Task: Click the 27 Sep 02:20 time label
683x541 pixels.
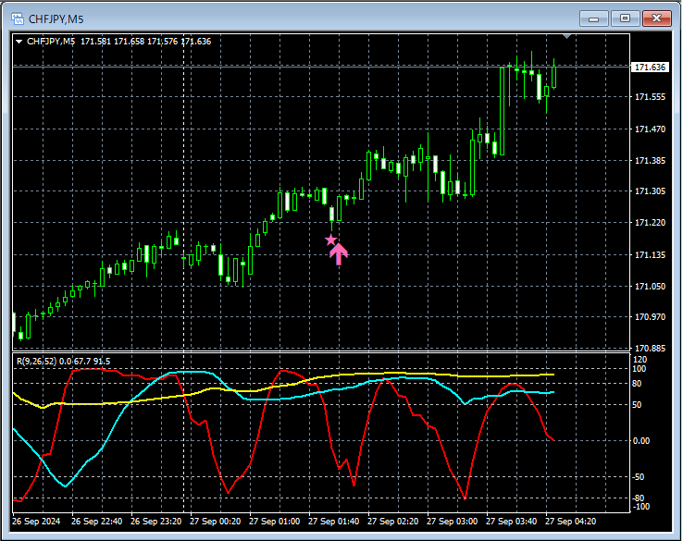Action: pos(393,521)
